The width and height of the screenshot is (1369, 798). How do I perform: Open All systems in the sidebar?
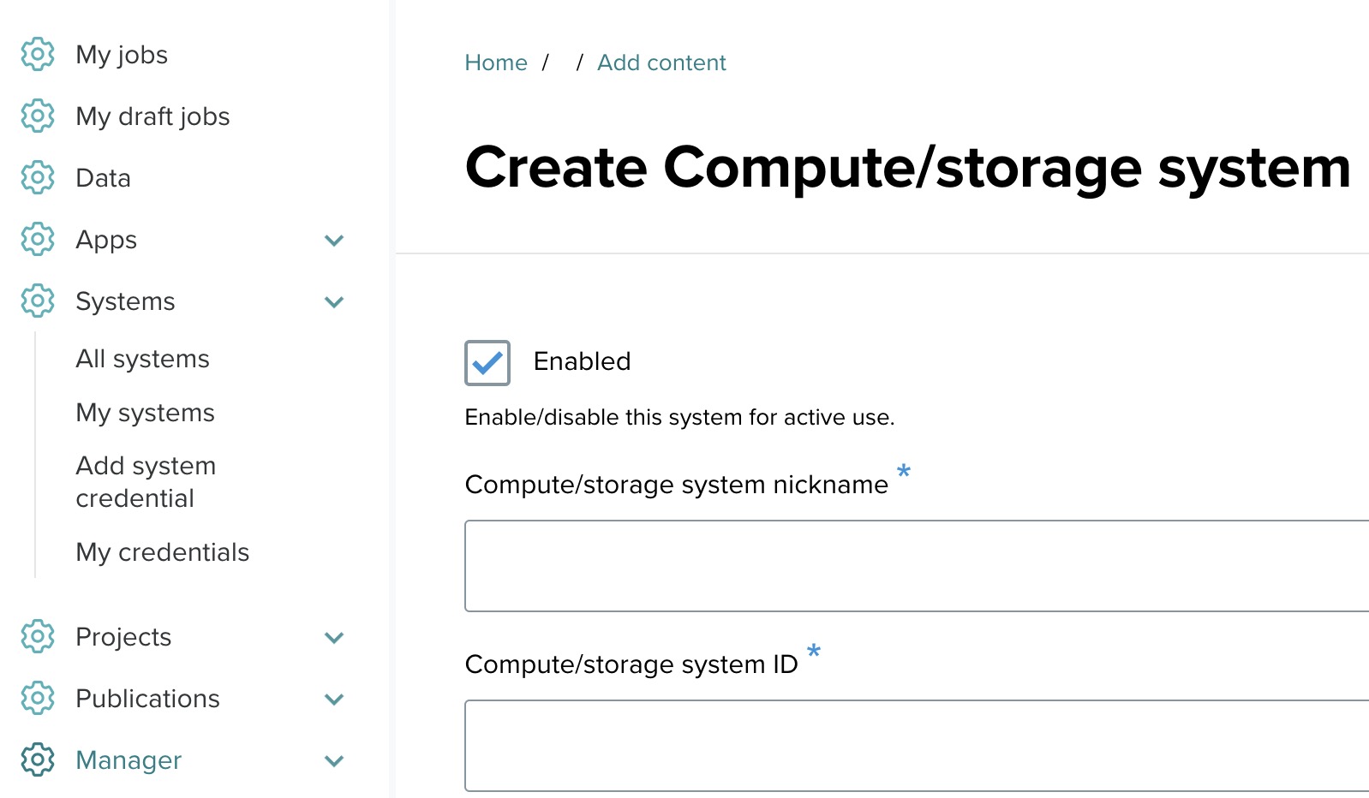pyautogui.click(x=142, y=359)
